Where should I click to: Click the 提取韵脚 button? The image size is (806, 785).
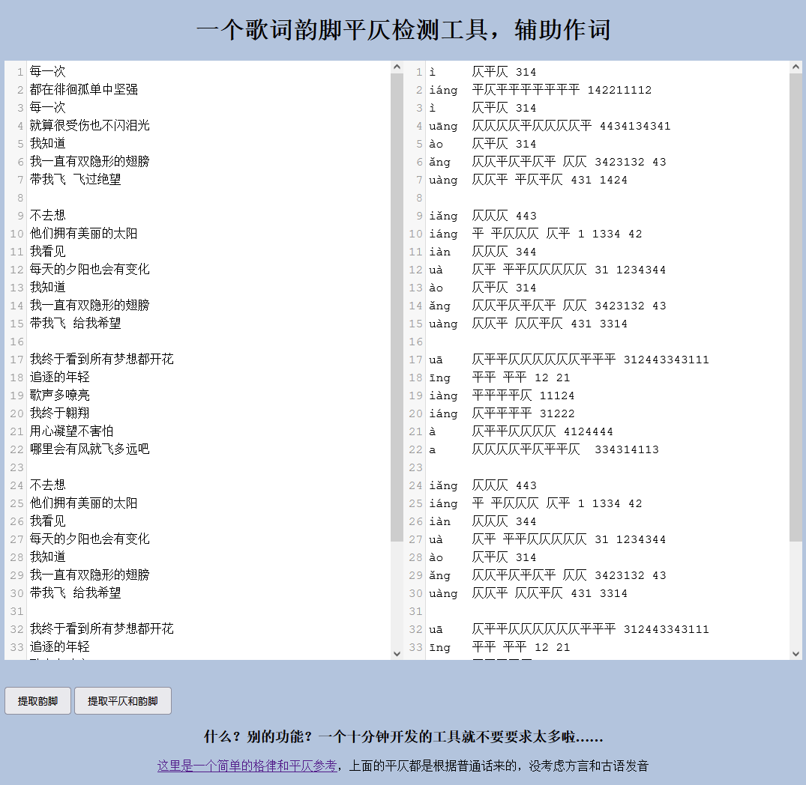point(37,700)
